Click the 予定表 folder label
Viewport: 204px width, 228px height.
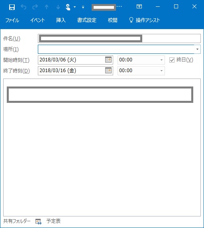click(x=53, y=221)
